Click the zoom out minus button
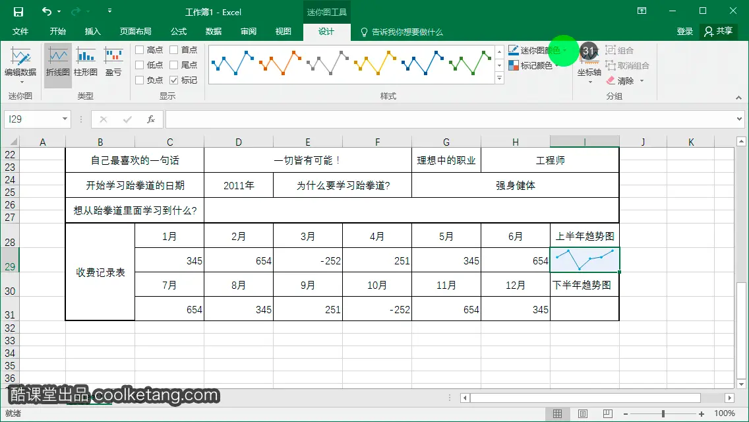The width and height of the screenshot is (749, 422). tap(626, 413)
